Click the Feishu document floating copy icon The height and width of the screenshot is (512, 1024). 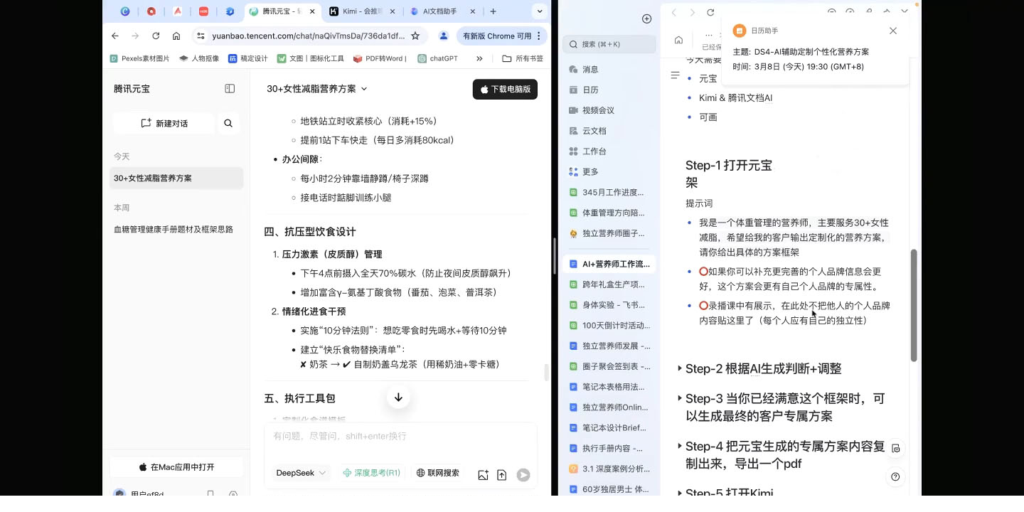pyautogui.click(x=895, y=449)
